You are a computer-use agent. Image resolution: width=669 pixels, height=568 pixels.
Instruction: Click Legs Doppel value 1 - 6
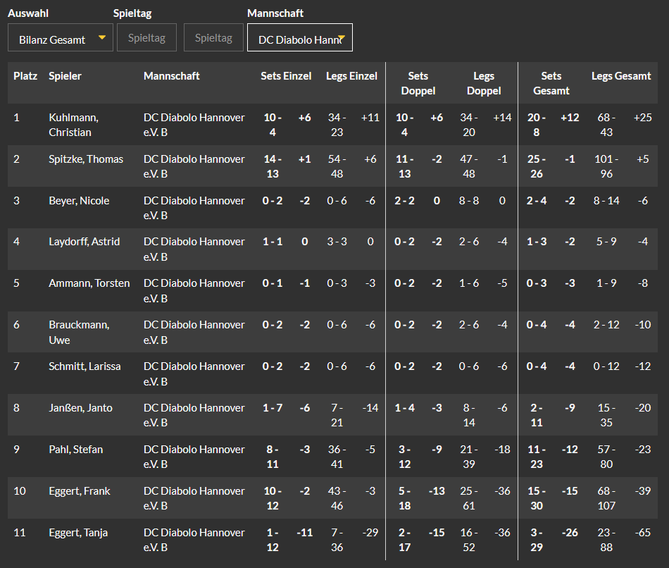click(469, 283)
